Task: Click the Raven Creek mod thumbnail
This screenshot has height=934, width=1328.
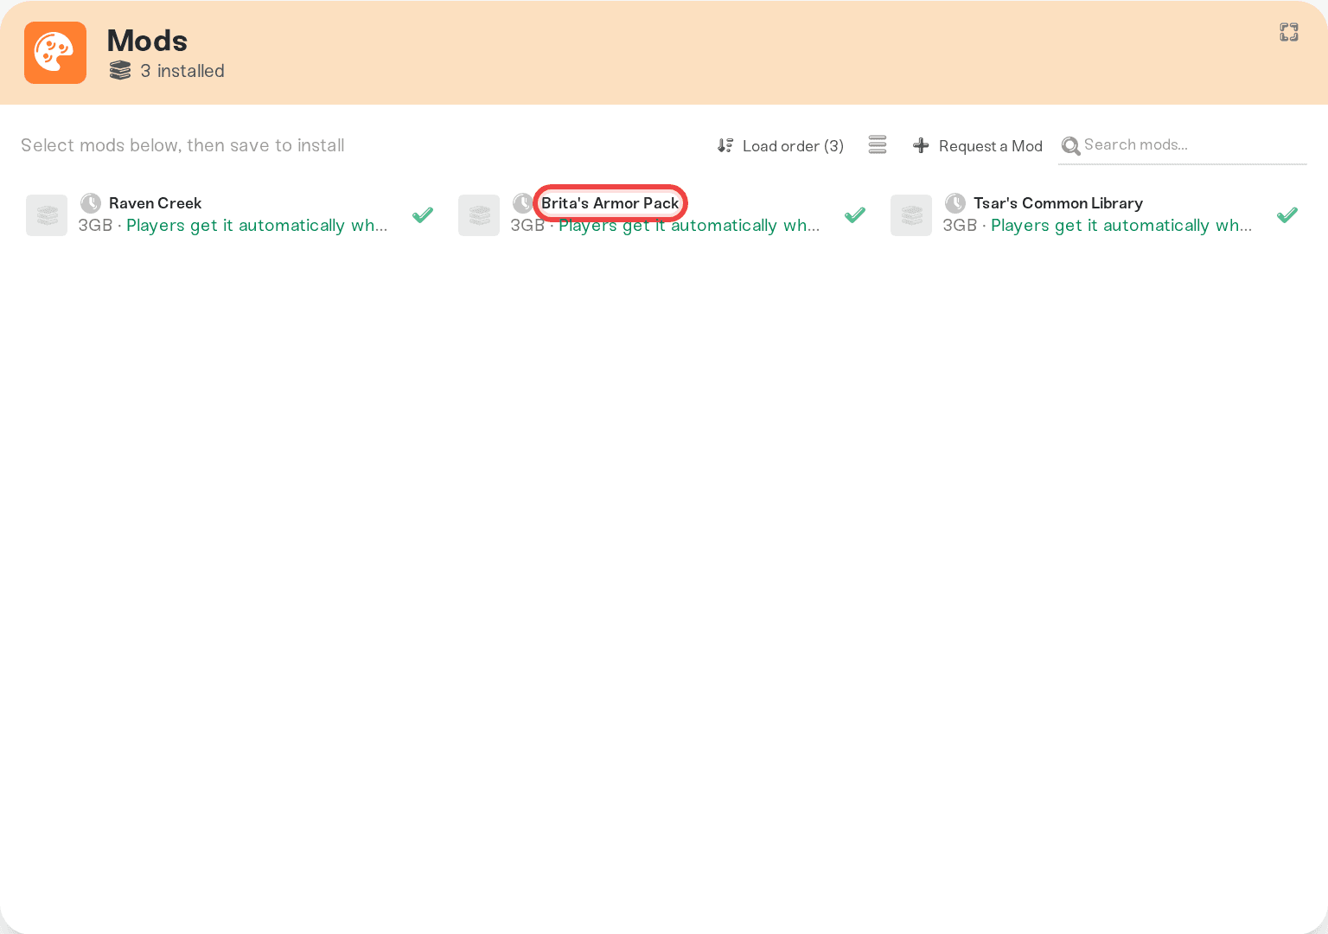Action: coord(47,215)
